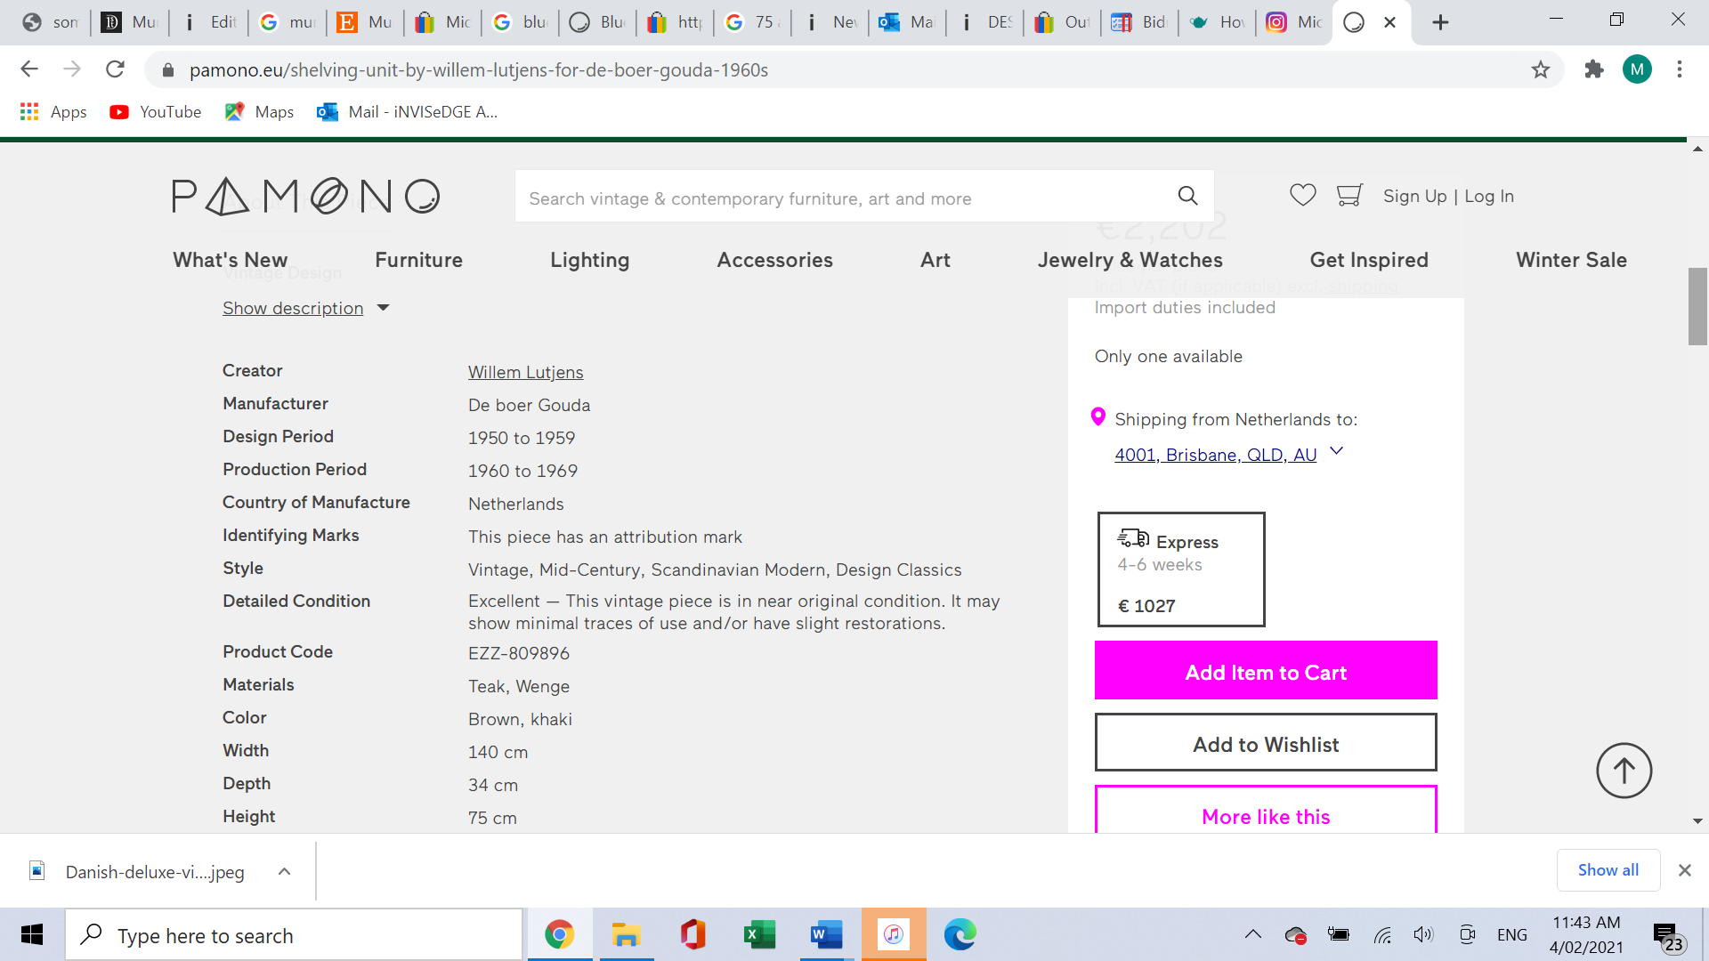Open File Explorer from taskbar
Image resolution: width=1709 pixels, height=961 pixels.
(x=626, y=934)
